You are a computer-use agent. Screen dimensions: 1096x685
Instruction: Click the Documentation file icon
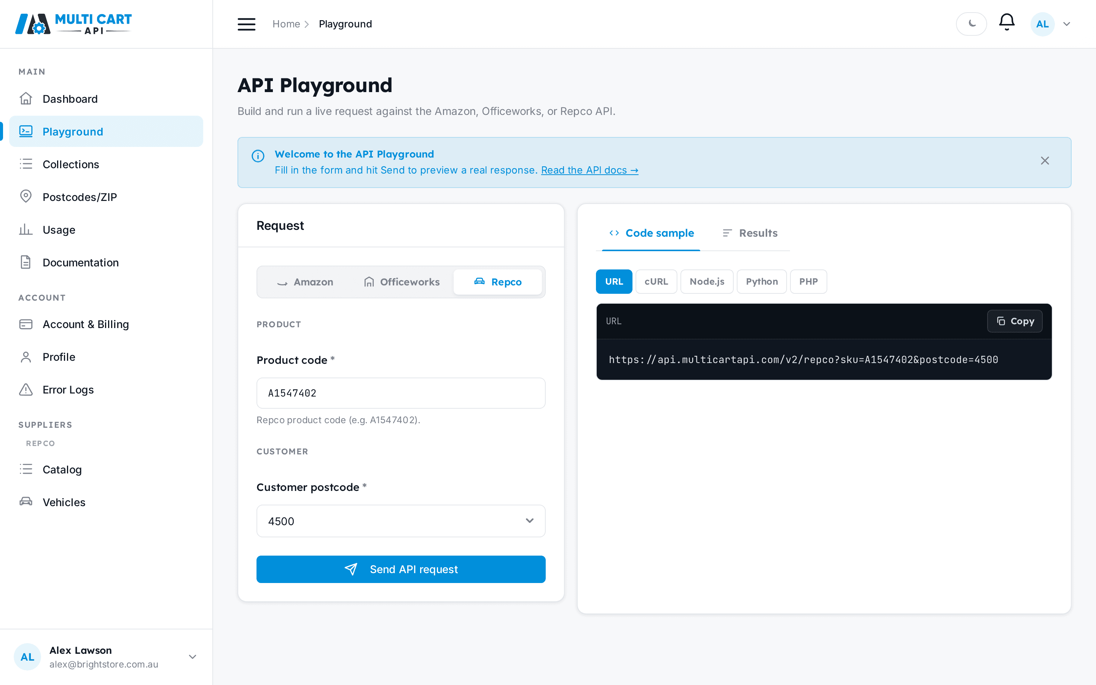26,262
